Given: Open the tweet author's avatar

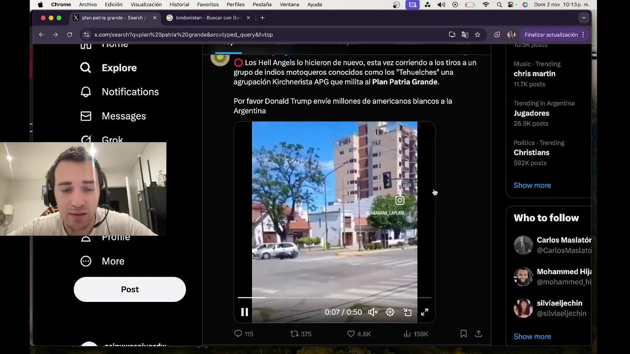Looking at the screenshot, I should pos(220,59).
